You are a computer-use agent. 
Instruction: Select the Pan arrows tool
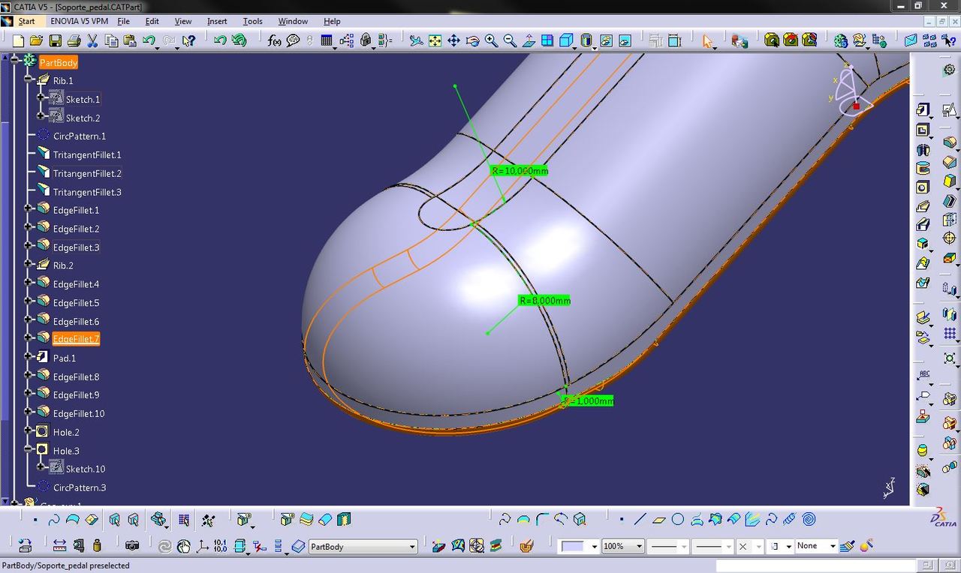coord(453,40)
